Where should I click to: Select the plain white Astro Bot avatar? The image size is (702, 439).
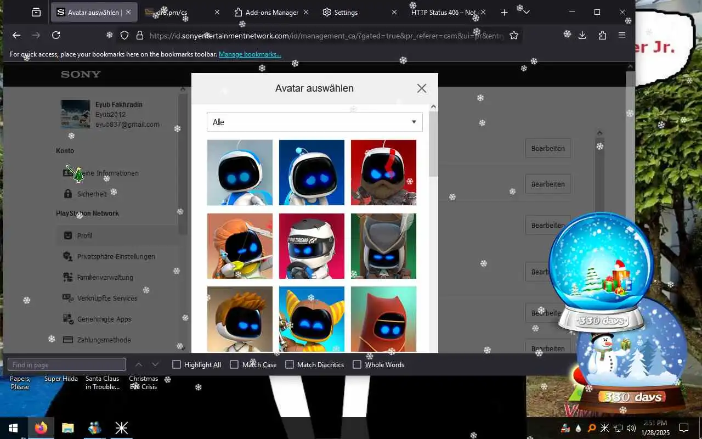[x=240, y=172]
